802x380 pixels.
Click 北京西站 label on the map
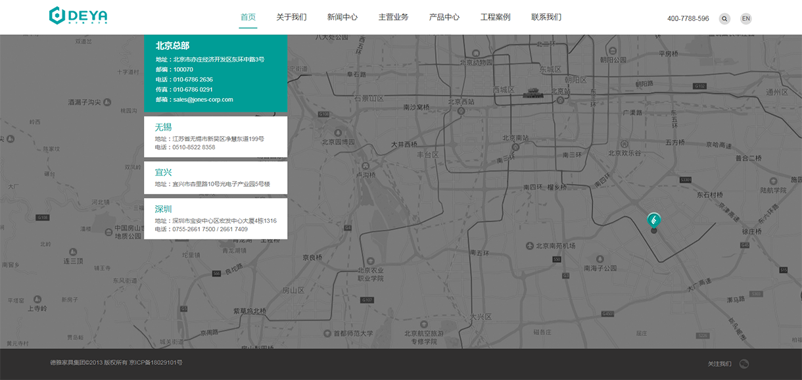coord(461,102)
